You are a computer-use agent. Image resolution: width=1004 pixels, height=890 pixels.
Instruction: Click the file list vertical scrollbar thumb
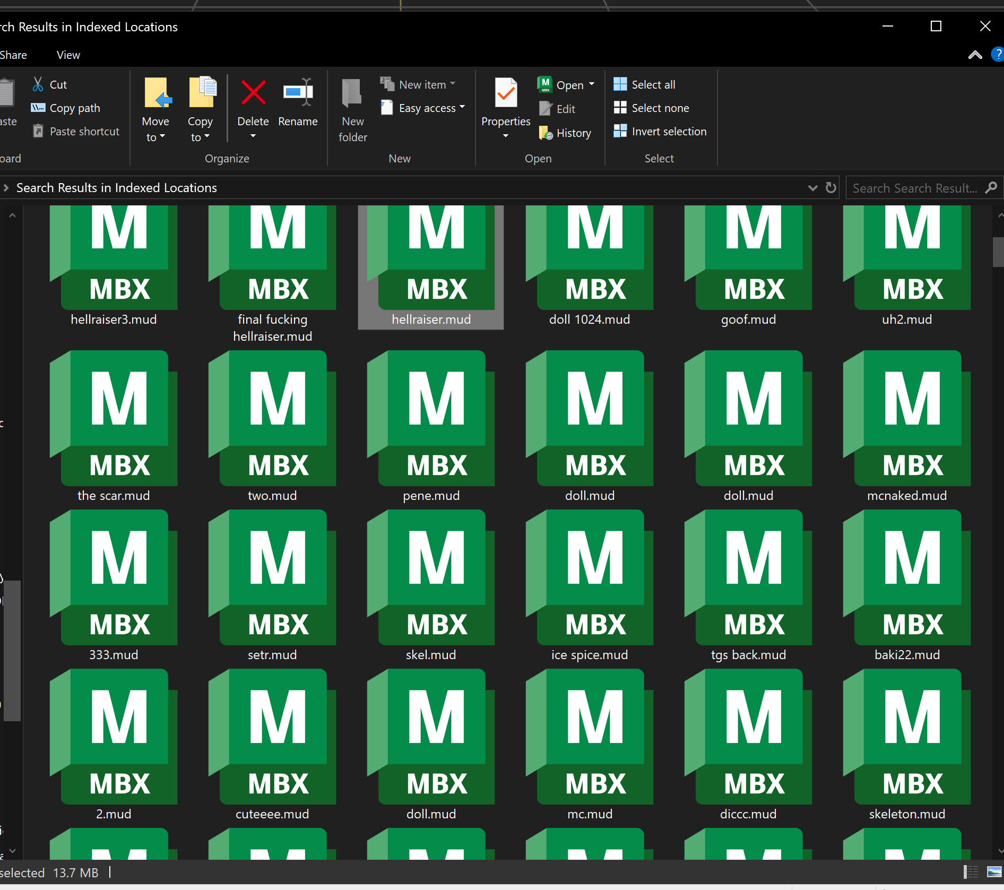pos(999,253)
